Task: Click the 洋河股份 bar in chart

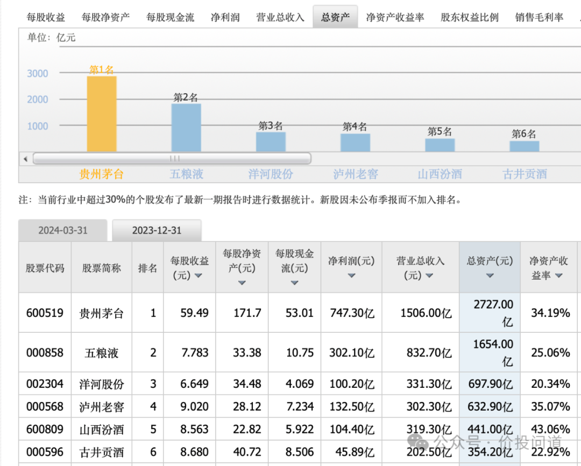Action: click(271, 142)
